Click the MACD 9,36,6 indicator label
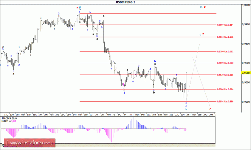The image size is (251, 150). tap(9, 119)
